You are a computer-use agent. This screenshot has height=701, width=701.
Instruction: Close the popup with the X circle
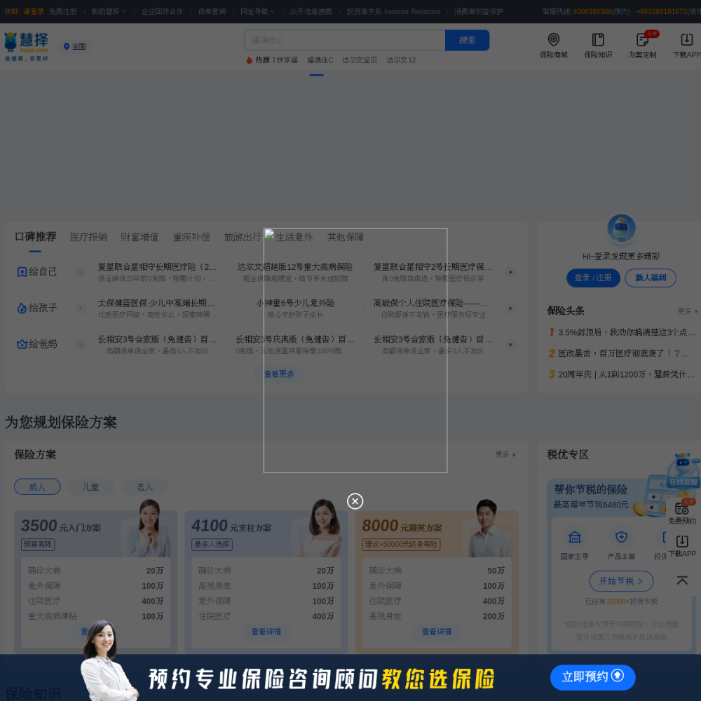355,501
